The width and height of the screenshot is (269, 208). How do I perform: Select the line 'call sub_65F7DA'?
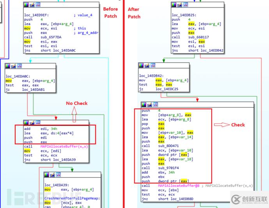43,37
